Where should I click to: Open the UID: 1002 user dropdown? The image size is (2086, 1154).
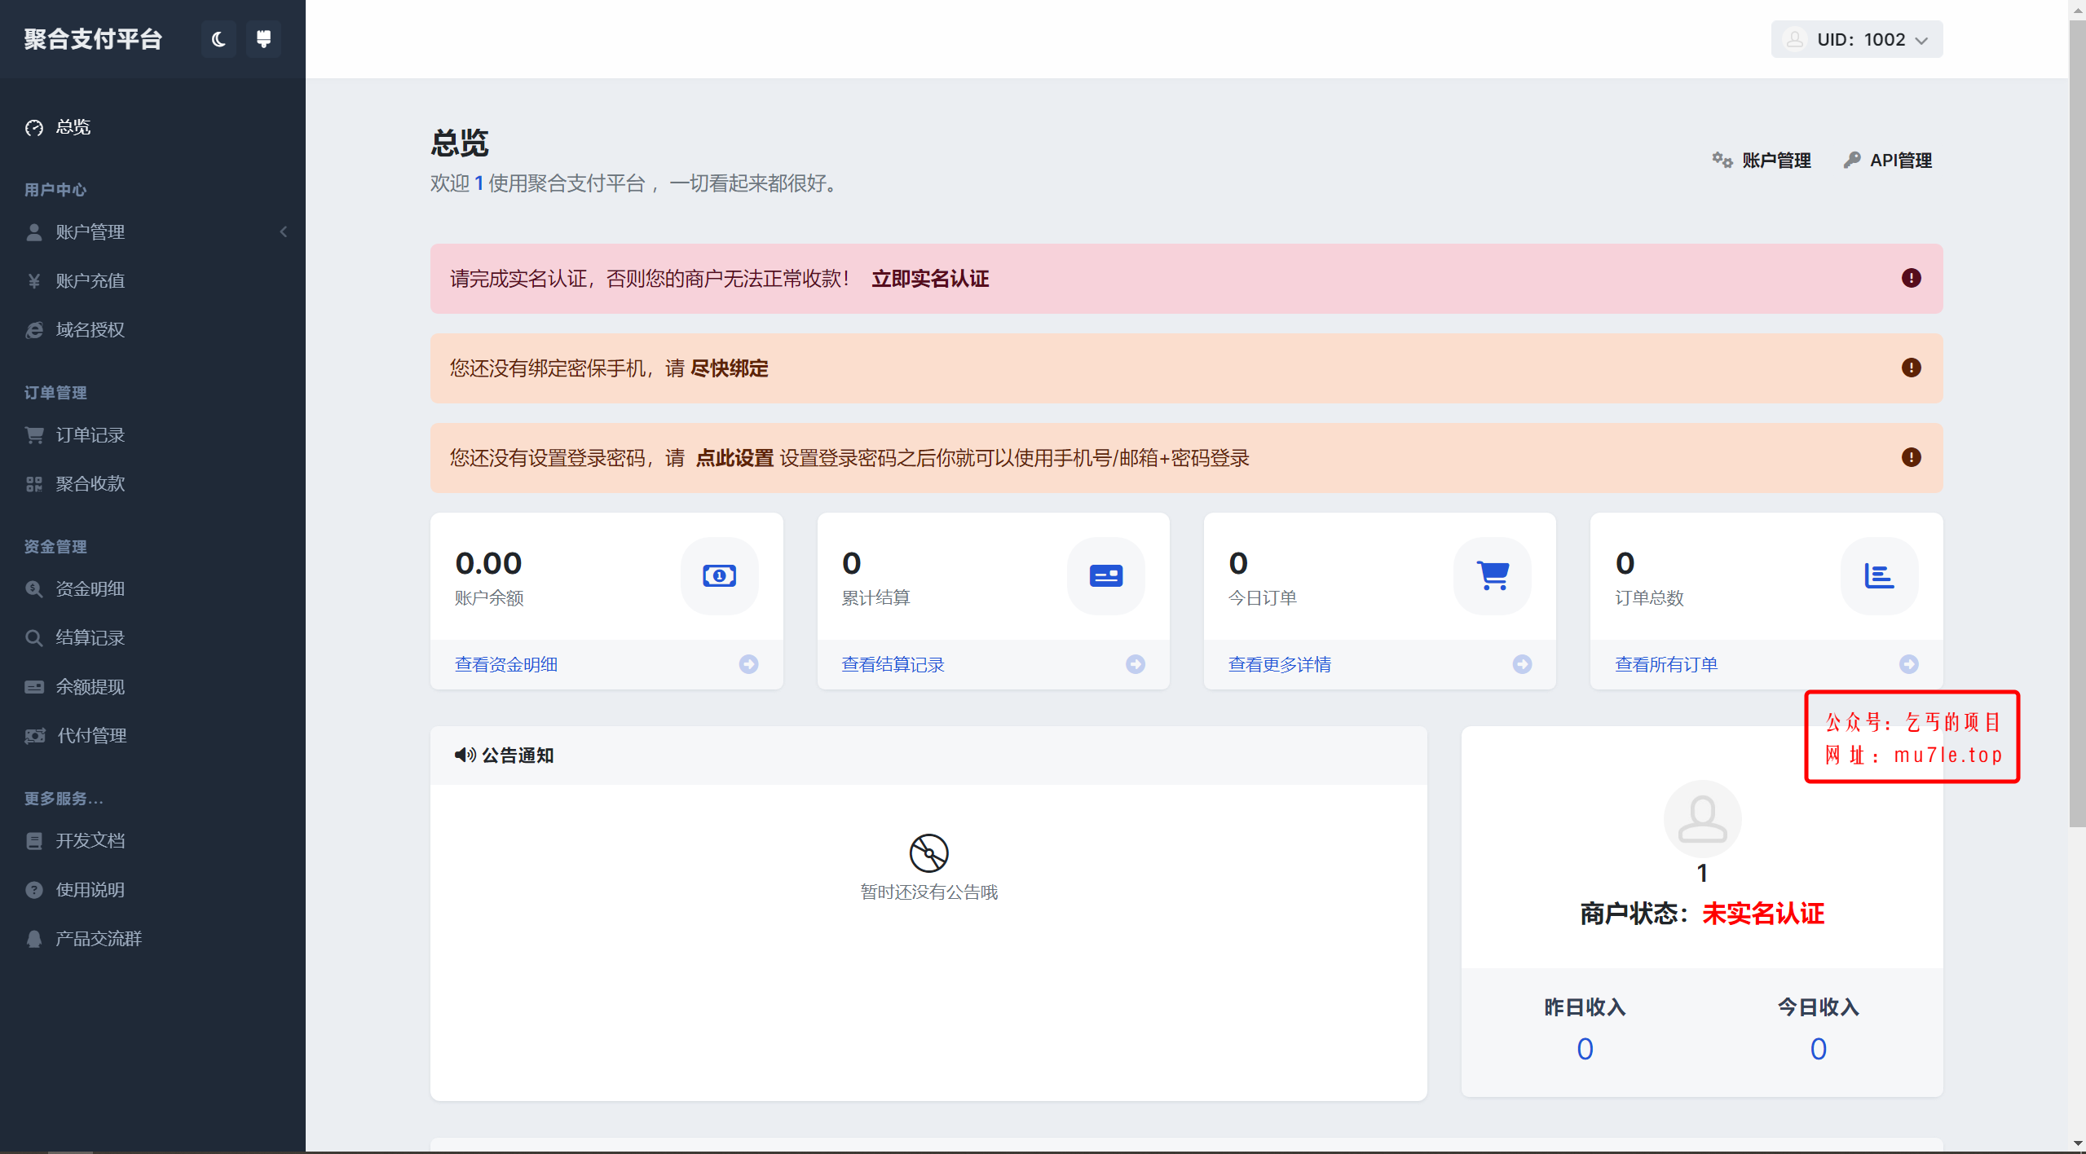tap(1856, 39)
